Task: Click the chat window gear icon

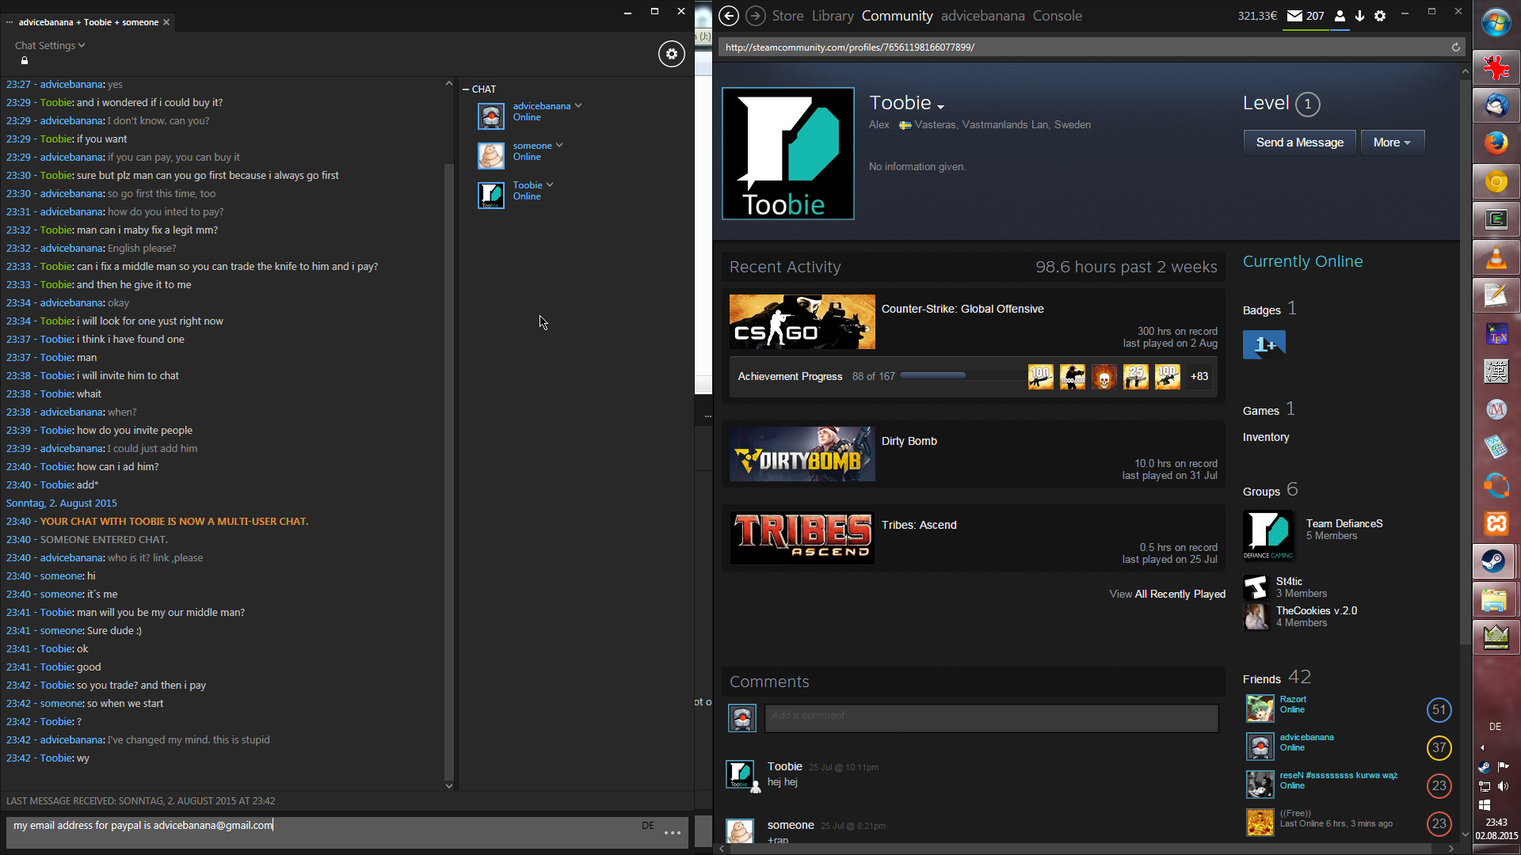Action: [671, 54]
